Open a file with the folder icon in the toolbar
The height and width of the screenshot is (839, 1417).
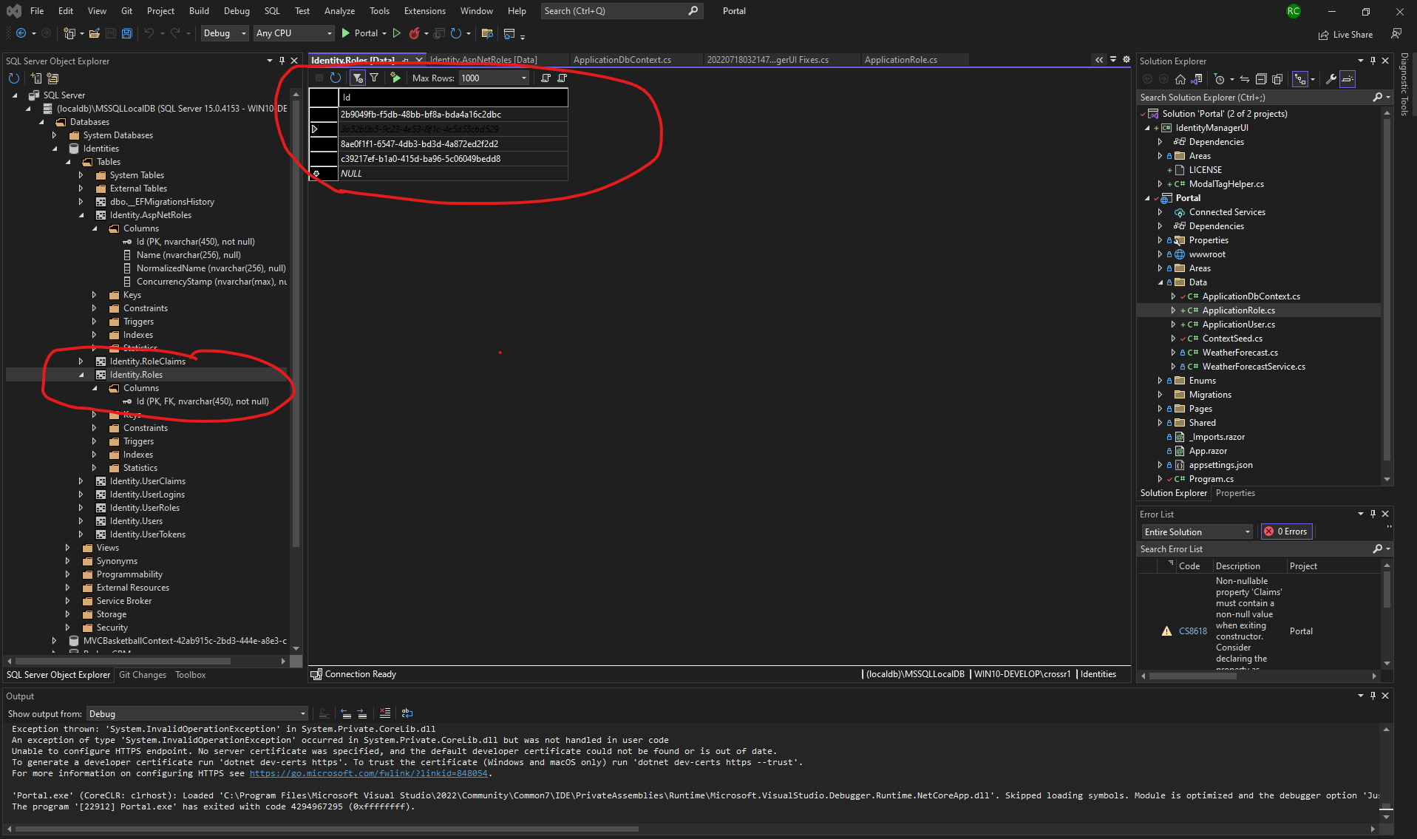(x=95, y=33)
